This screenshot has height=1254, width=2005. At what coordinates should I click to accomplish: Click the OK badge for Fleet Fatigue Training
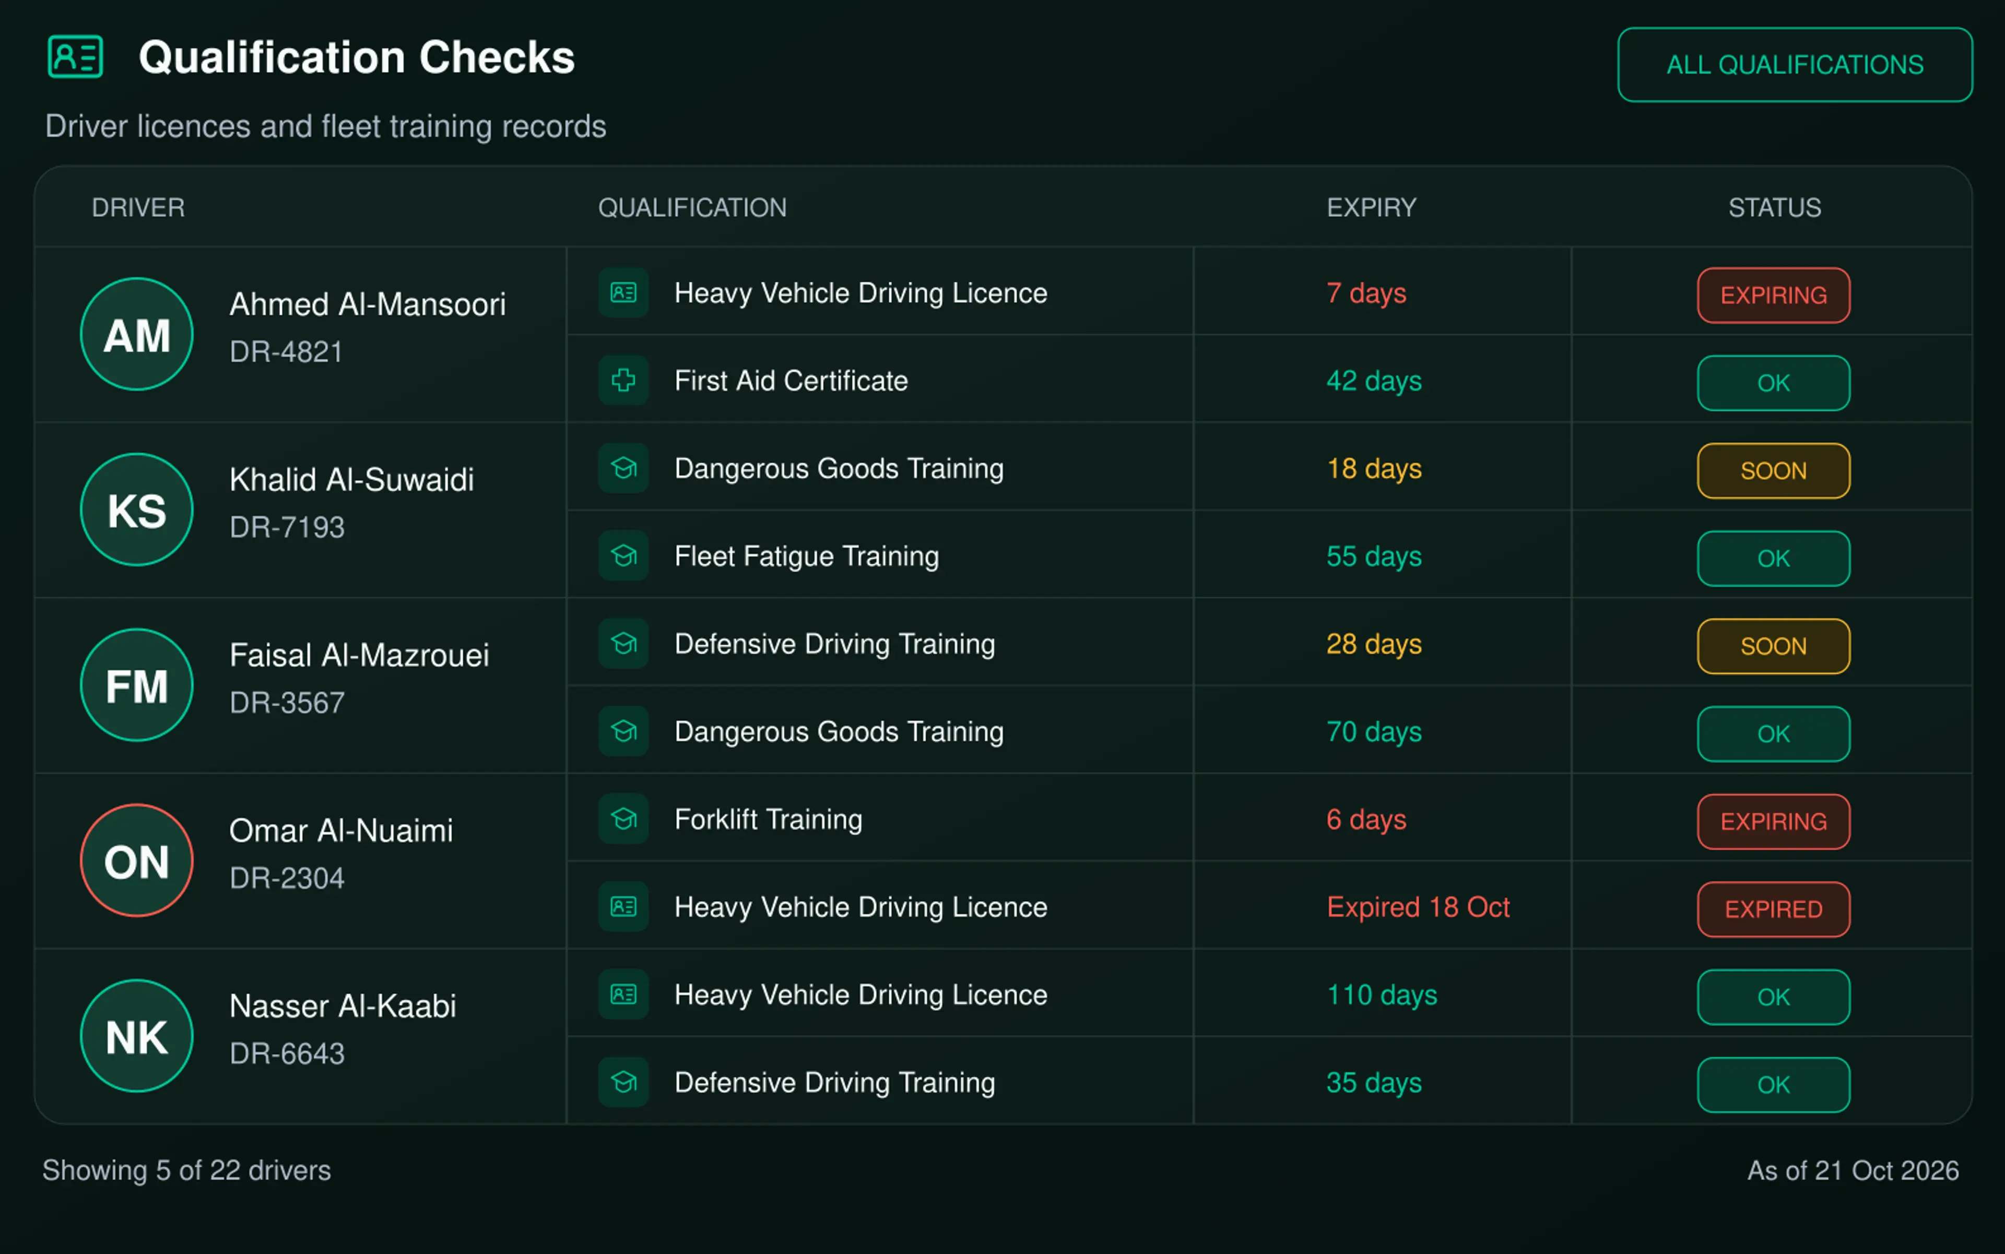1774,558
